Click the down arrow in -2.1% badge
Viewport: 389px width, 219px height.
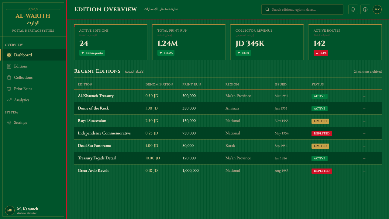tap(317, 53)
